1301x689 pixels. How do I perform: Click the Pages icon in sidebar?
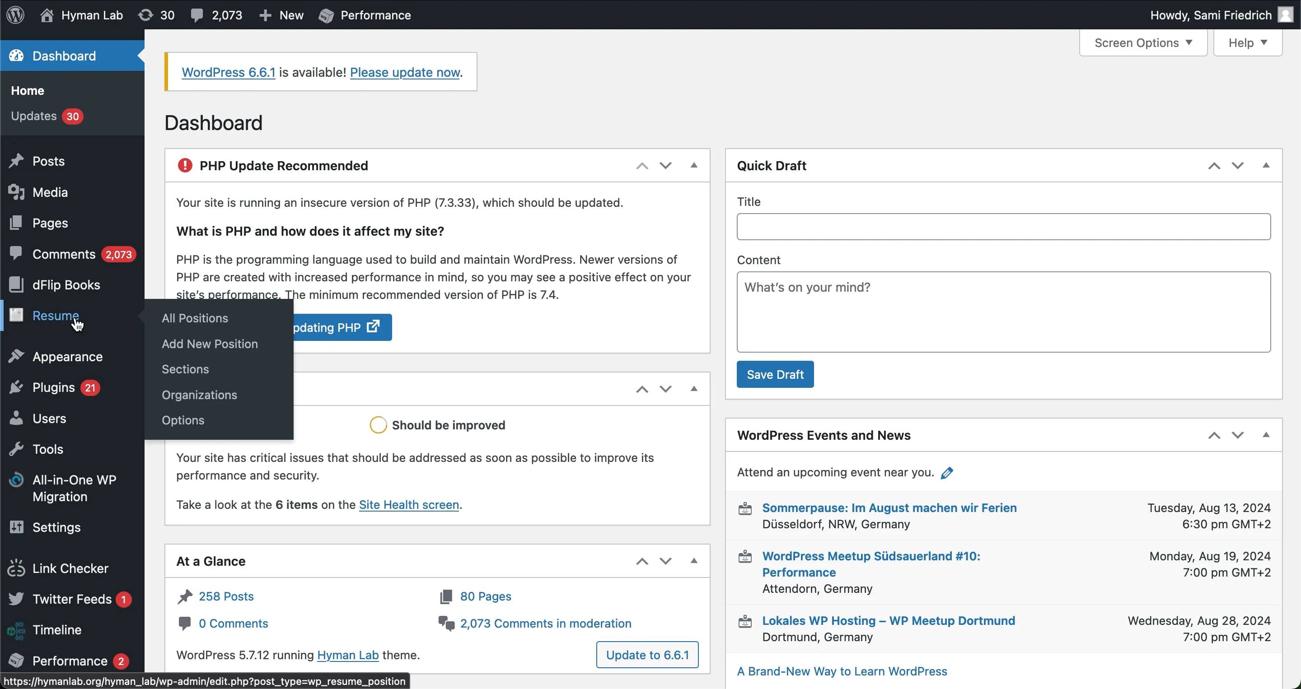point(17,223)
